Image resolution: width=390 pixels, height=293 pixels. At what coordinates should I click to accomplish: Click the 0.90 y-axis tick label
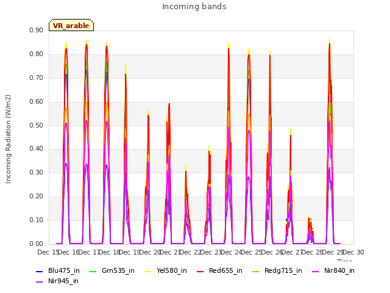tap(36, 30)
